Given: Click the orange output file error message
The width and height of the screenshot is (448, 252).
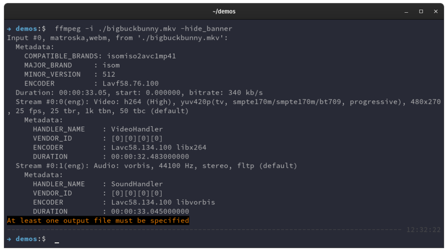Looking at the screenshot, I should (98, 220).
